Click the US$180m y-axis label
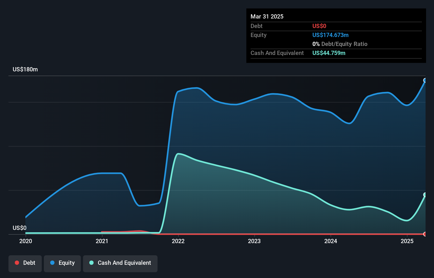Viewport: 434px width, 278px height. (x=25, y=69)
